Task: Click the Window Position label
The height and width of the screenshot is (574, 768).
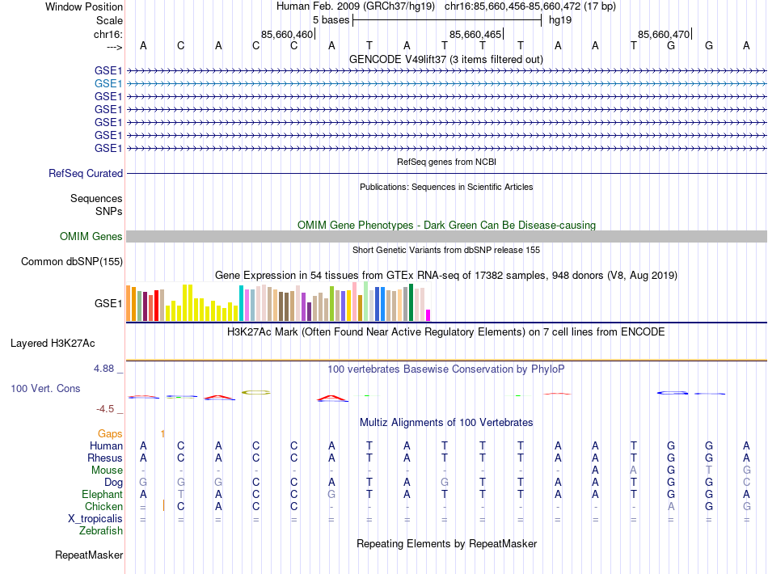Action: pyautogui.click(x=84, y=6)
